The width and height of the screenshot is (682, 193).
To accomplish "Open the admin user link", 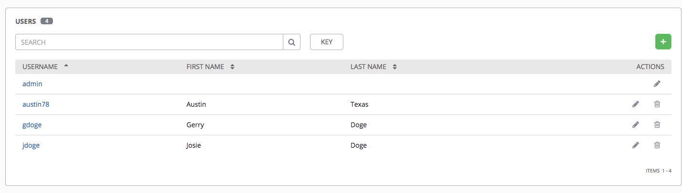I will (x=32, y=84).
